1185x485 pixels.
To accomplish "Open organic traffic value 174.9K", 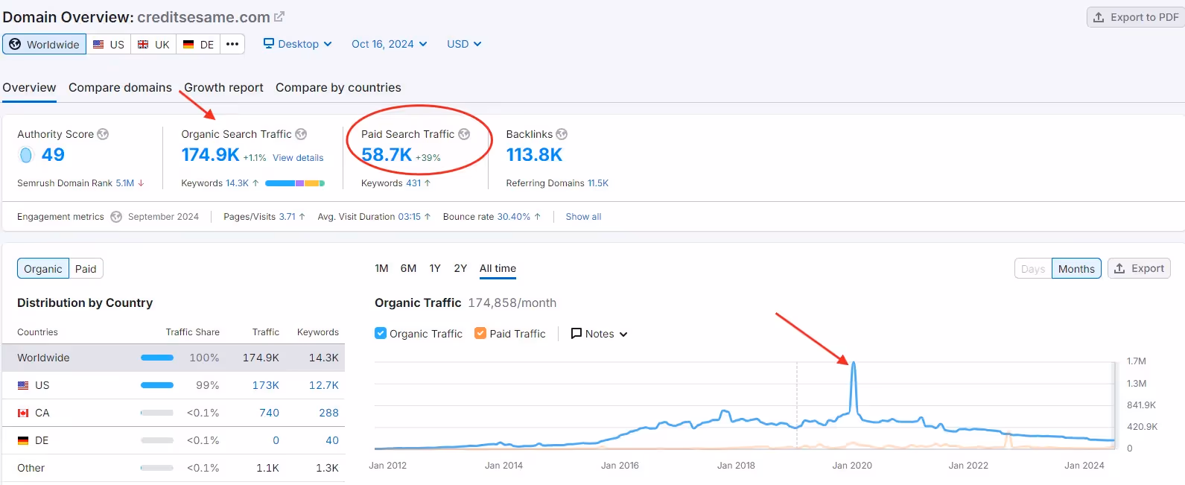I will point(210,155).
